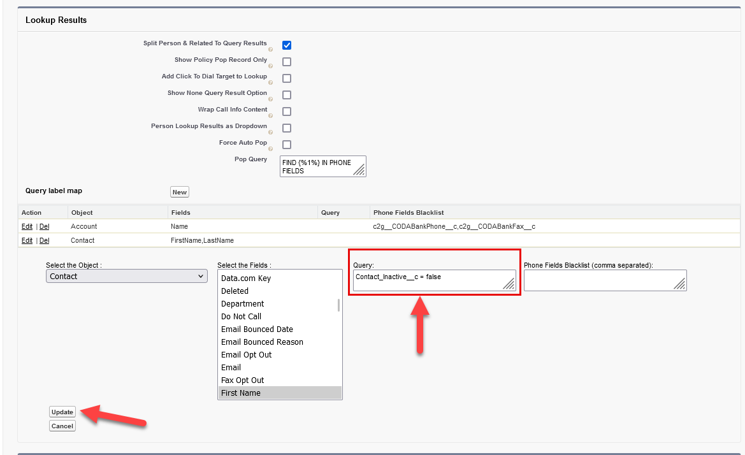This screenshot has height=455, width=745.
Task: Enable Force Auto Pop checkbox
Action: pyautogui.click(x=287, y=145)
